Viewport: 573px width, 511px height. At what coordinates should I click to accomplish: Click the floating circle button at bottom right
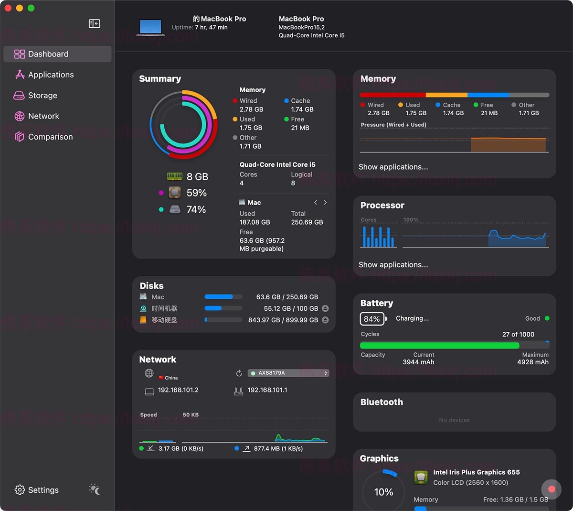[551, 489]
